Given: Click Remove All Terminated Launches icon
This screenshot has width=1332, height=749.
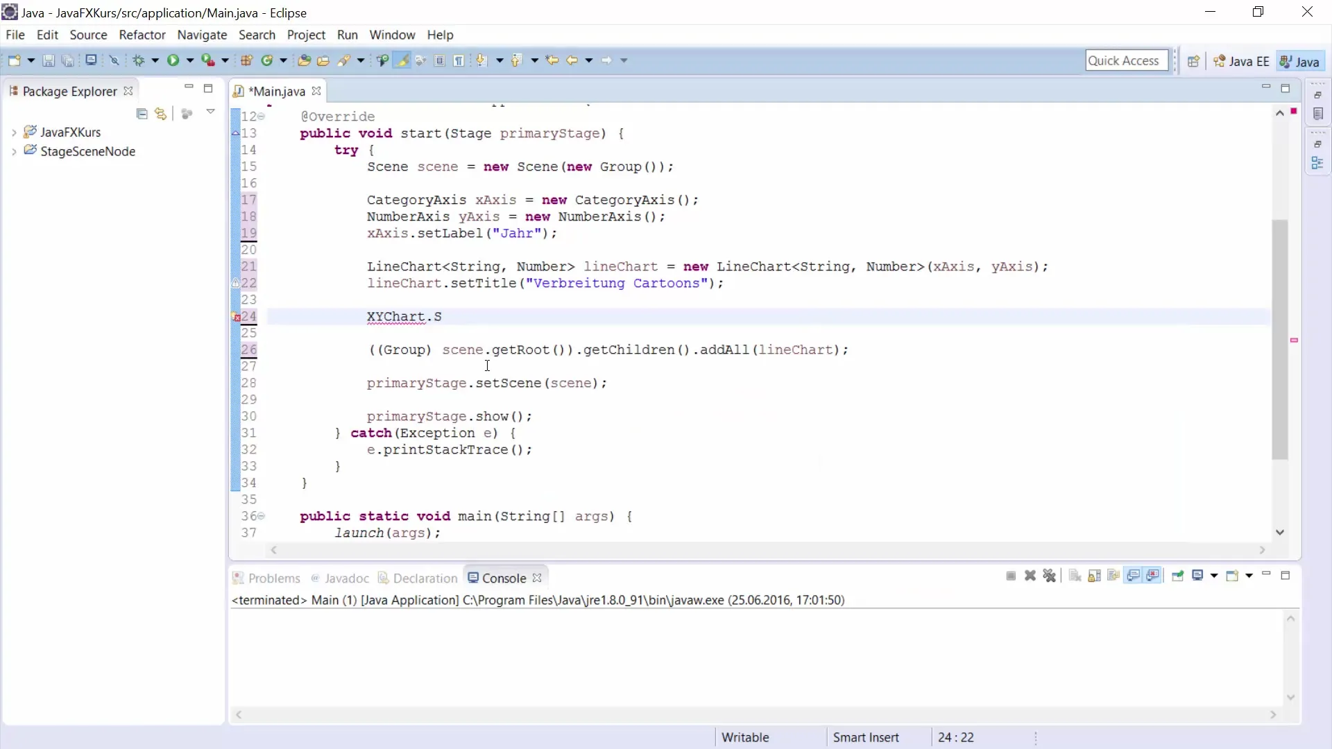Looking at the screenshot, I should (x=1050, y=576).
